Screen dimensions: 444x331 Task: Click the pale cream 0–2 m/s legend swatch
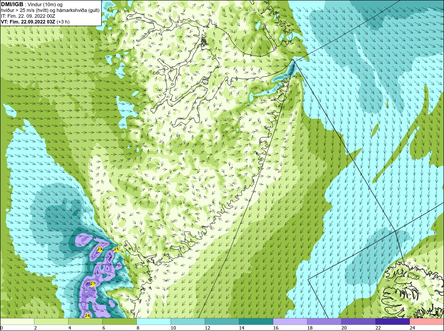pyautogui.click(x=17, y=321)
